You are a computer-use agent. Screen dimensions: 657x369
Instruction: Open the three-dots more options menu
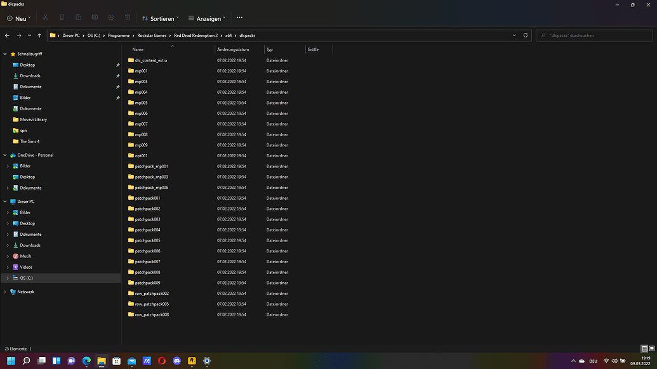coord(239,18)
